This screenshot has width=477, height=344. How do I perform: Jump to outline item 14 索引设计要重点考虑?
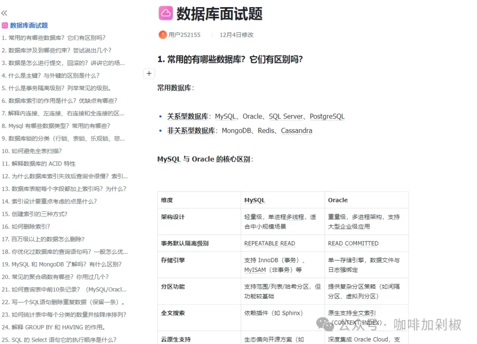(49, 202)
